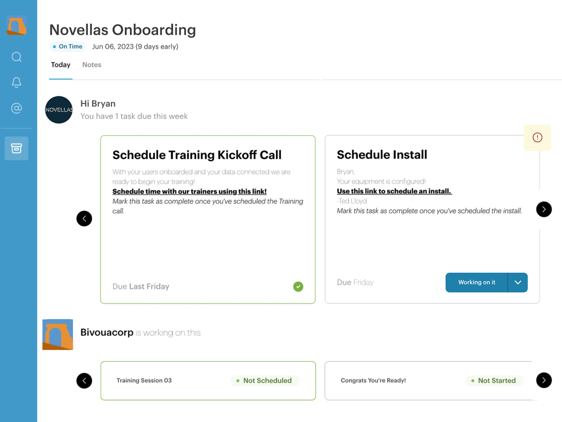Open the install scheduling link

pyautogui.click(x=394, y=191)
